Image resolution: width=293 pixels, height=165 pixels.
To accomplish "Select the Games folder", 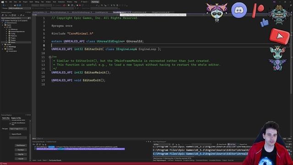I will click(x=9, y=44).
